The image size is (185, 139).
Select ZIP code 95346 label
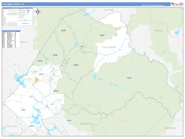pyautogui.click(x=63, y=31)
